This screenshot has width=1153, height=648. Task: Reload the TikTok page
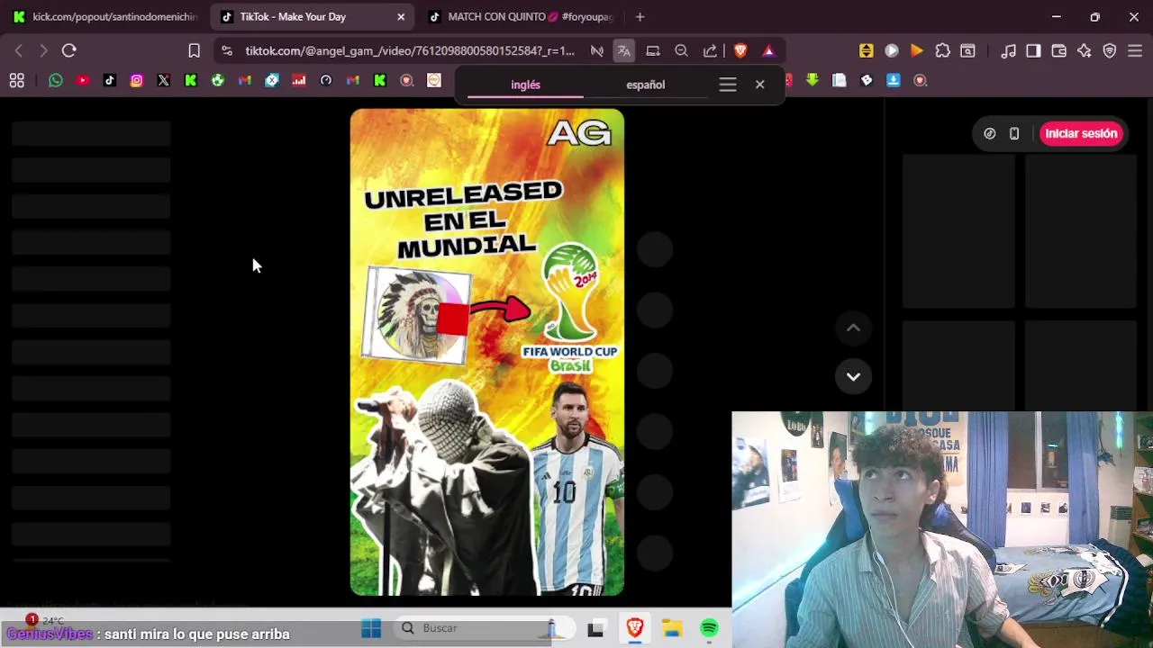pyautogui.click(x=68, y=50)
